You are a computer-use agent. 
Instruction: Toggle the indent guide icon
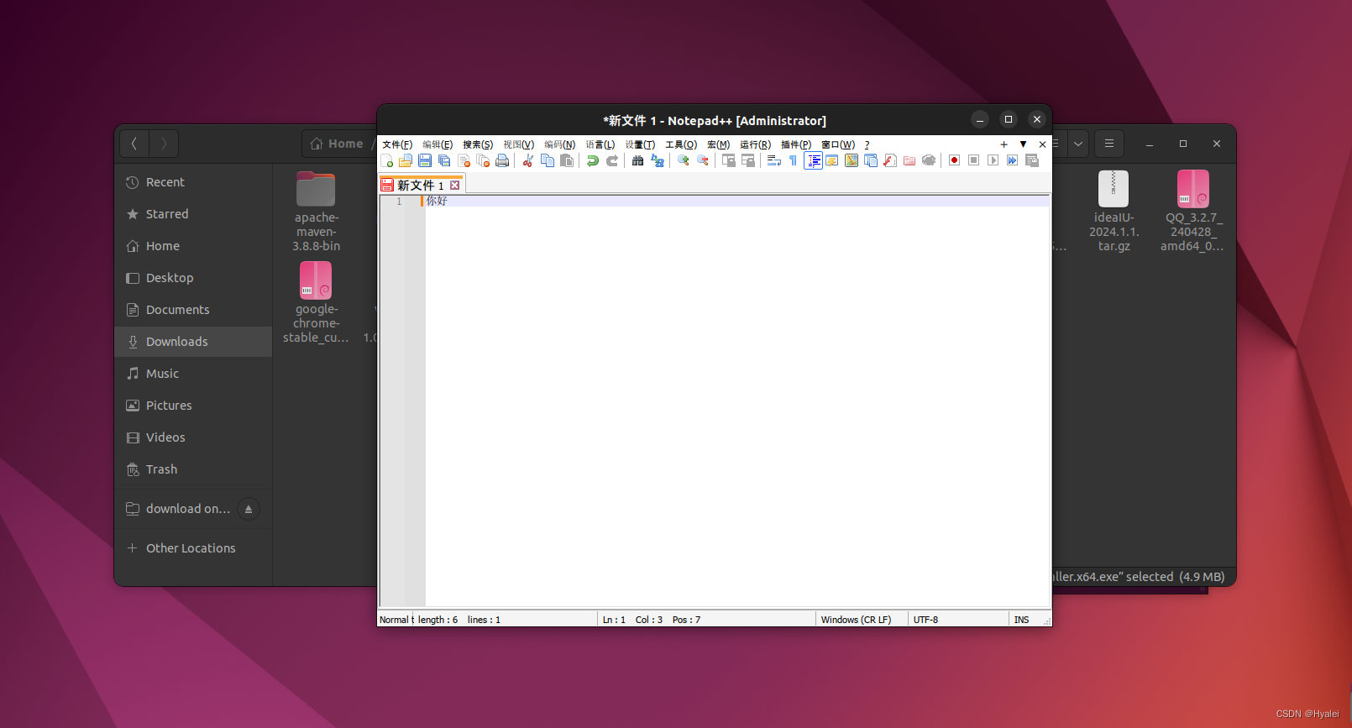click(813, 160)
